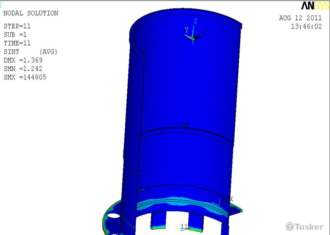Click the DMX =1.369 displacement value
The image size is (330, 235).
click(23, 60)
